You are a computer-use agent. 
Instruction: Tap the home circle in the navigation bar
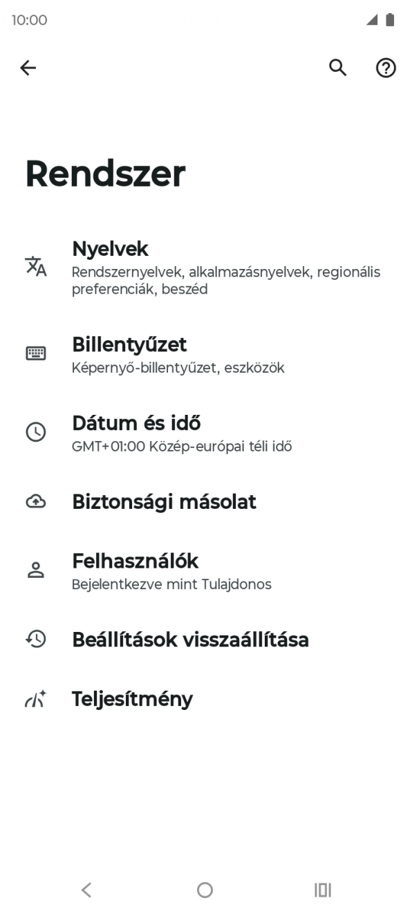pos(205,890)
